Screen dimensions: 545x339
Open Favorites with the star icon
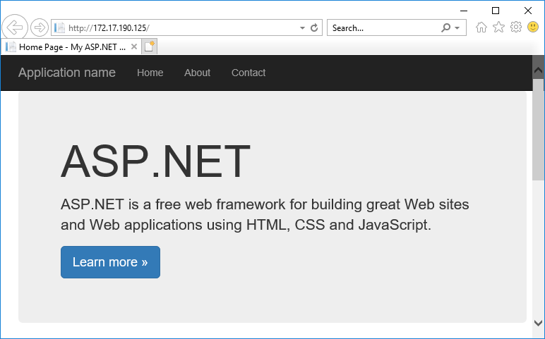pyautogui.click(x=499, y=27)
